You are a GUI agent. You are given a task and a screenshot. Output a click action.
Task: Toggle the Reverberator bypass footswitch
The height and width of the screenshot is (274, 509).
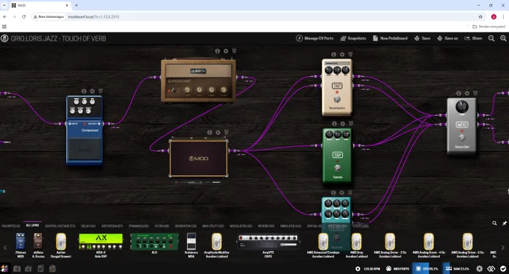tap(338, 98)
